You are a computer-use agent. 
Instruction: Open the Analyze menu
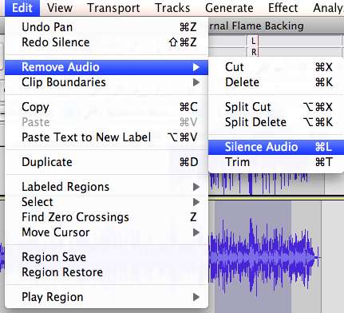(328, 8)
